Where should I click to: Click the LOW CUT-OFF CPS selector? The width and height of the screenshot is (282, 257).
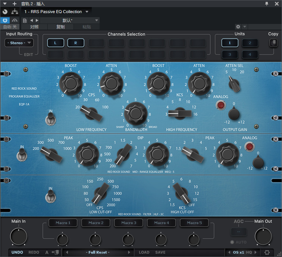pos(100,193)
